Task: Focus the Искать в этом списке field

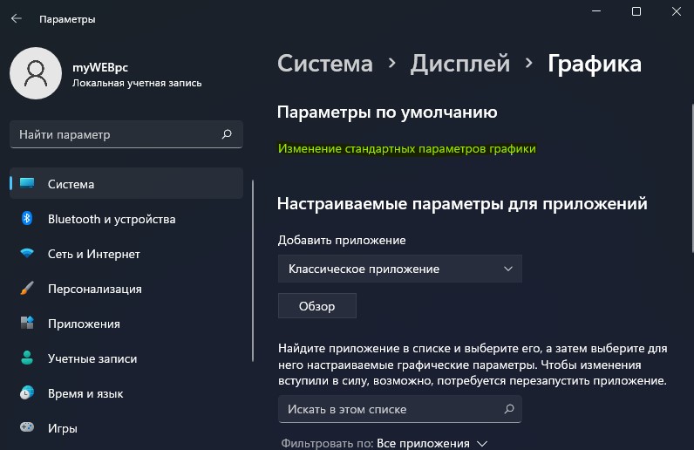Action: [399, 409]
